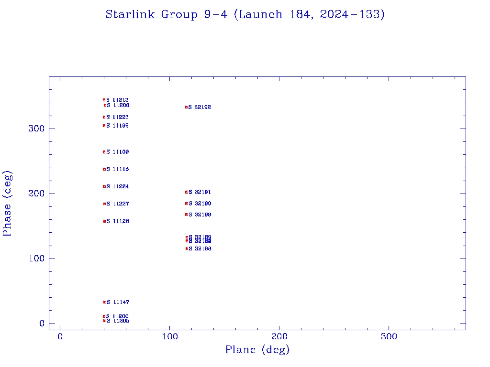Click the 'S 11223' satellite label
This screenshot has height=367, width=490.
[118, 117]
